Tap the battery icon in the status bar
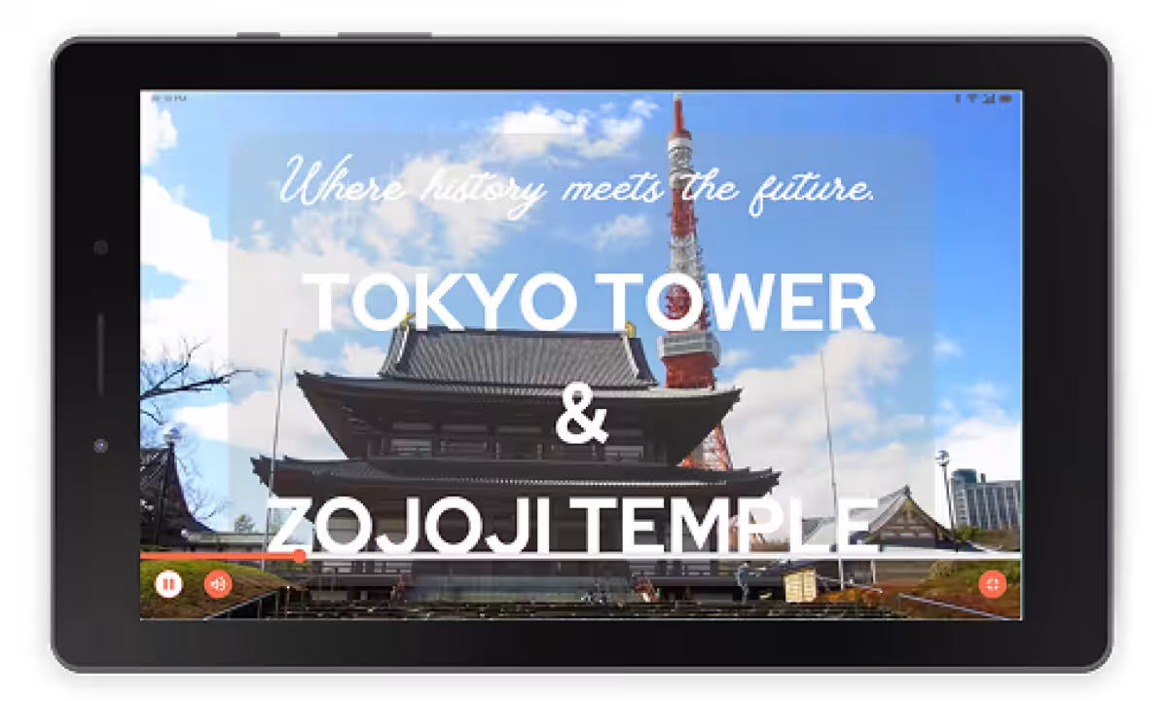The image size is (1168, 701). tap(1004, 98)
